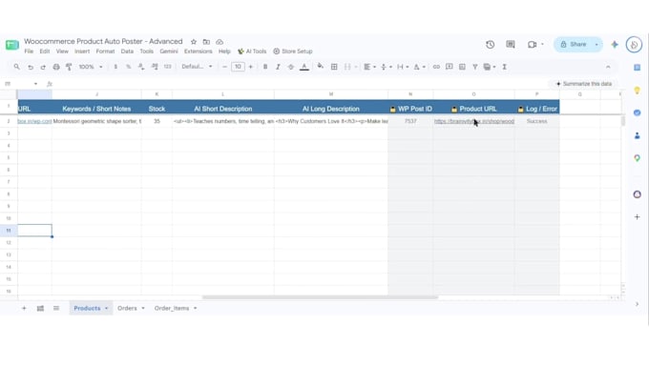Check the cloud save status icon
Screen dimensions: 649x365
pyautogui.click(x=220, y=42)
